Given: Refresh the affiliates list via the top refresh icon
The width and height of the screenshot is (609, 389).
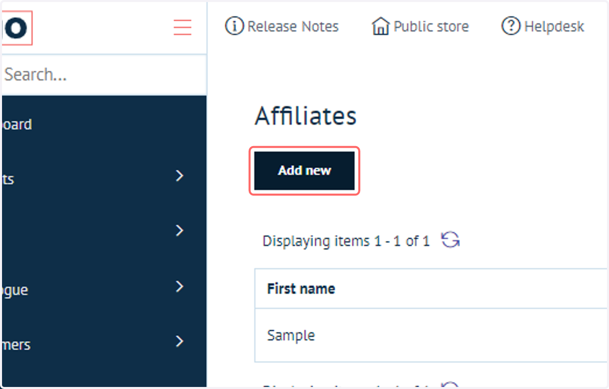Looking at the screenshot, I should tap(450, 239).
